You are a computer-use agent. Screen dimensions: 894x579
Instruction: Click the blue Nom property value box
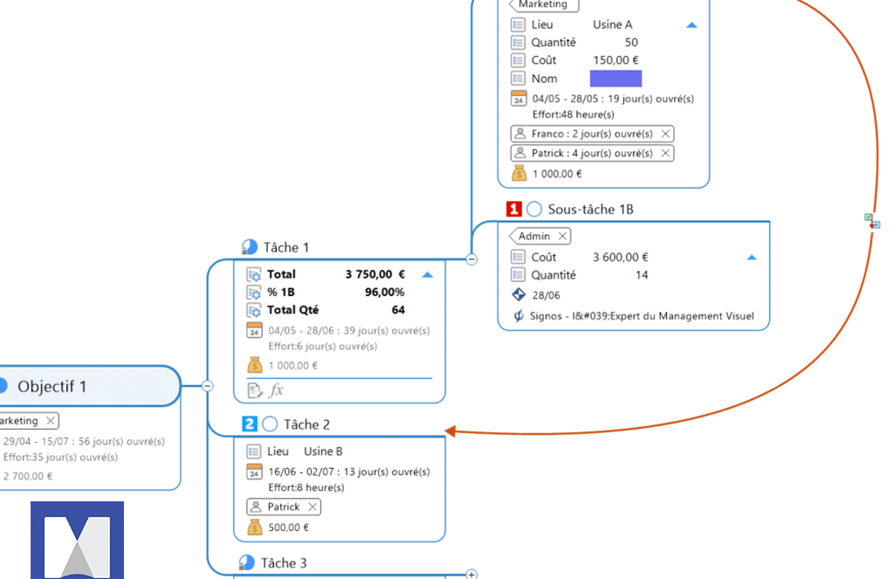(615, 79)
